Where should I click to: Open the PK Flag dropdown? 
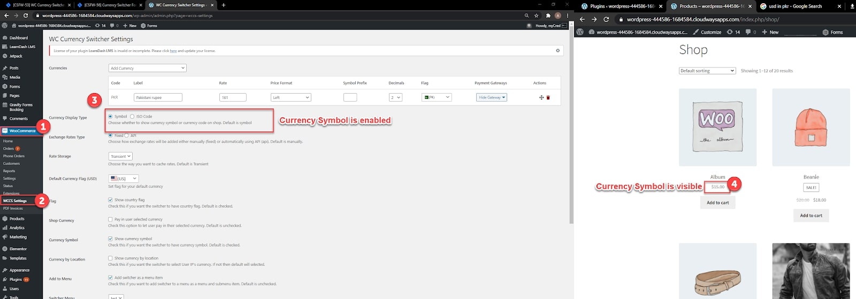point(437,97)
